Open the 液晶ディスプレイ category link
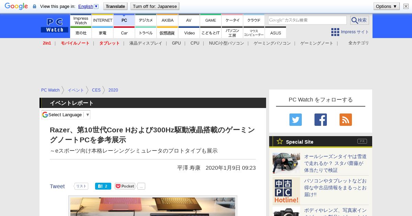Image resolution: width=412 pixels, height=216 pixels. 146,43
